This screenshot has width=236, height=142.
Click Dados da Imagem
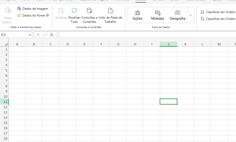tap(33, 9)
